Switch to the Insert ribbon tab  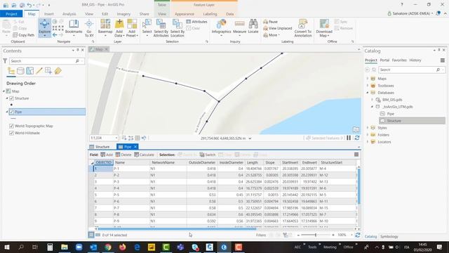[48, 14]
